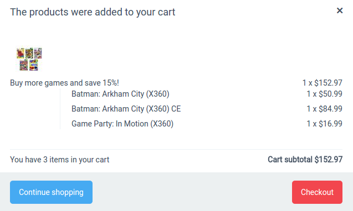This screenshot has width=353, height=211.
Task: Continue shopping with the blue button
Action: 51,192
